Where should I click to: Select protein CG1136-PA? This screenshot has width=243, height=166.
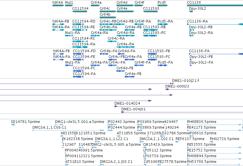click(x=216, y=54)
